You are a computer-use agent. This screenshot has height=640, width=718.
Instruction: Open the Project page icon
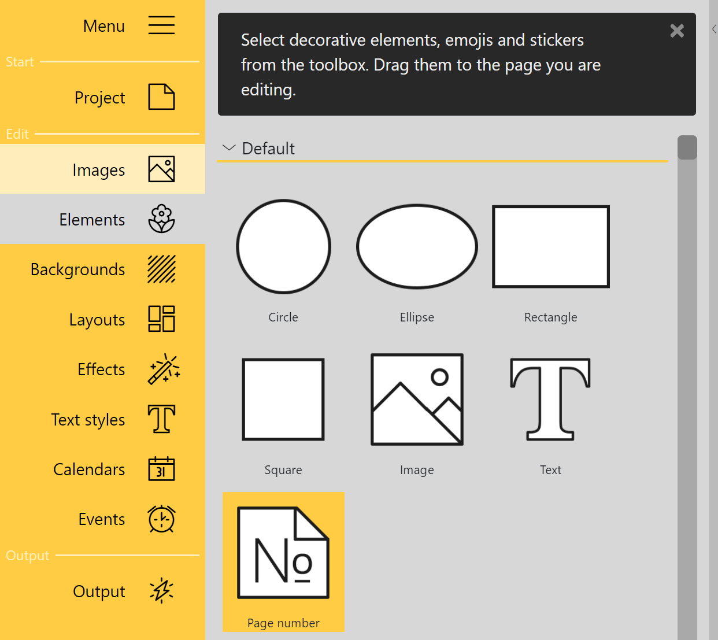tap(161, 97)
